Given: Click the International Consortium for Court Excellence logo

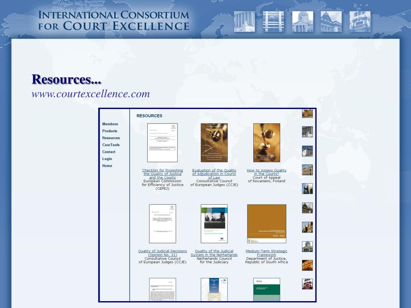Looking at the screenshot, I should (114, 20).
